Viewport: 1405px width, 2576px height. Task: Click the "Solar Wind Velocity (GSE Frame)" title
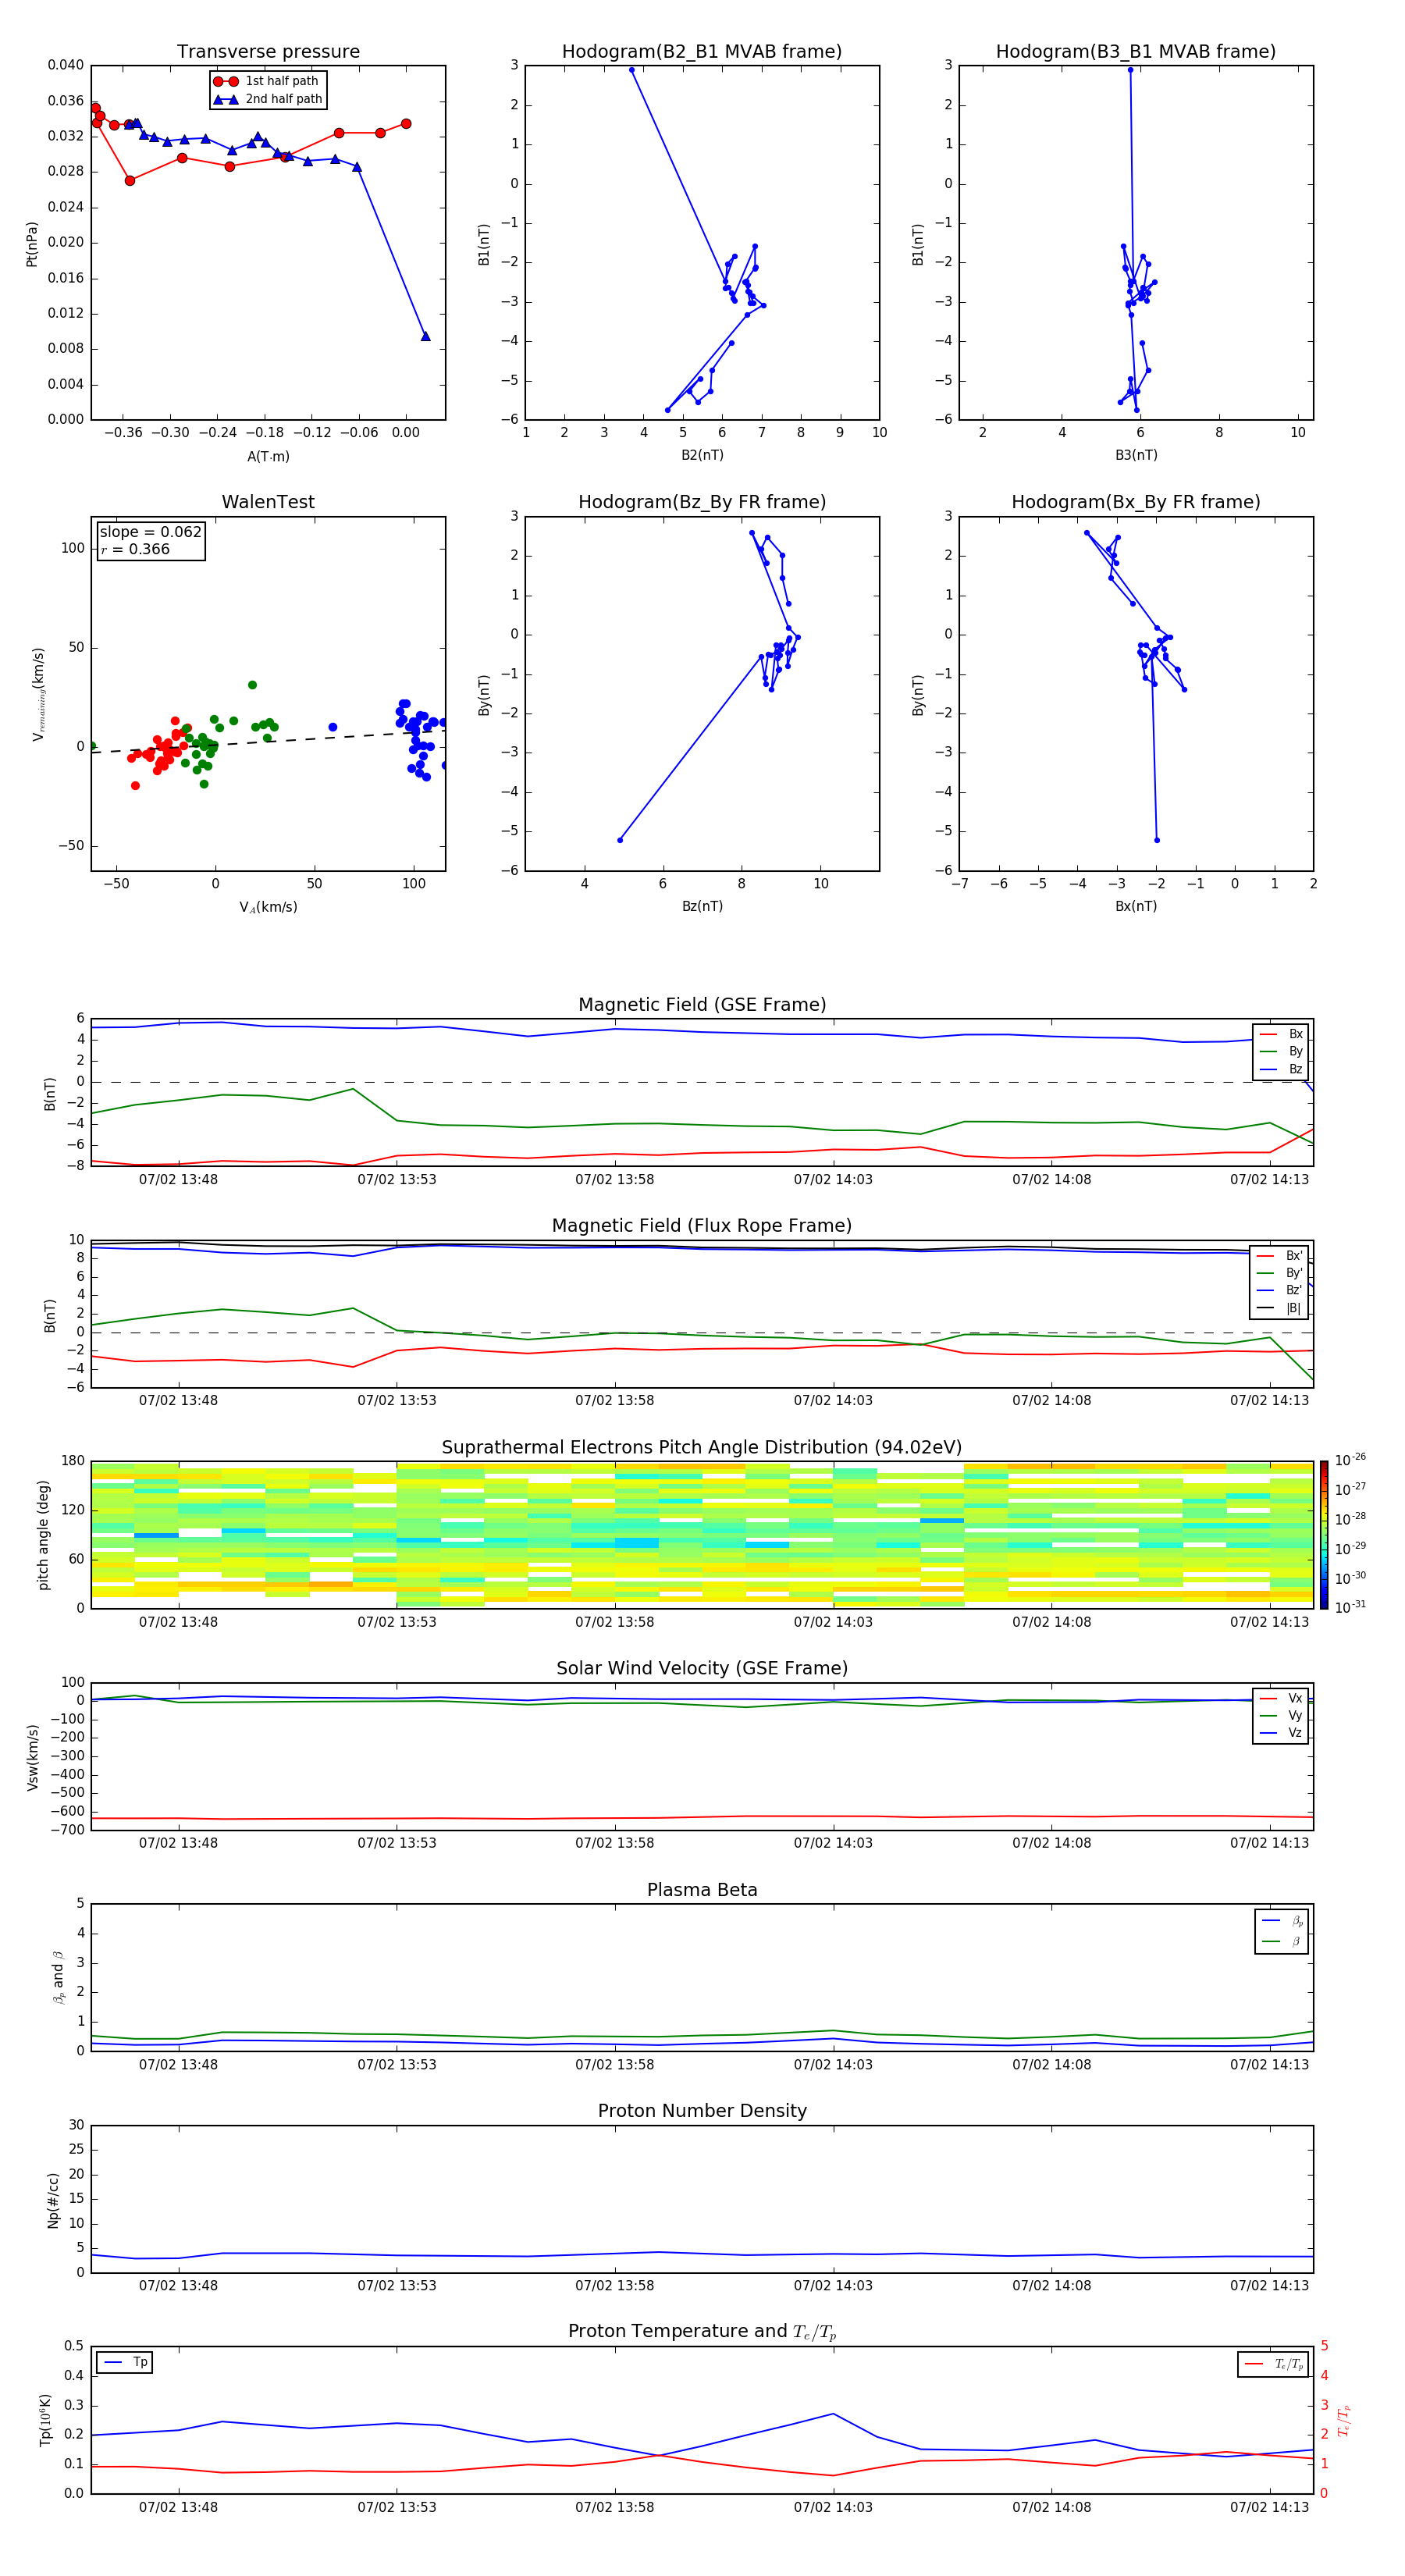click(x=702, y=1668)
